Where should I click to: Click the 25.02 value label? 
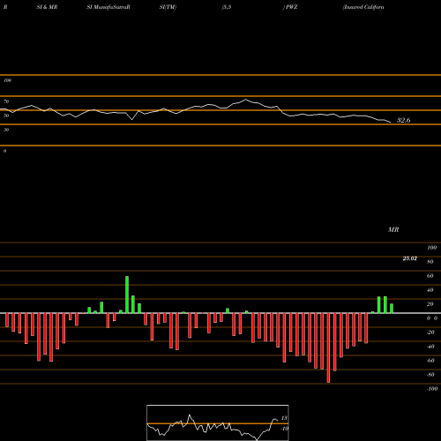(x=409, y=258)
